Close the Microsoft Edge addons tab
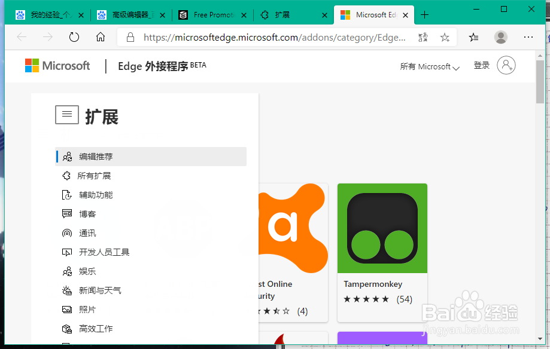This screenshot has height=349, width=550. (405, 15)
